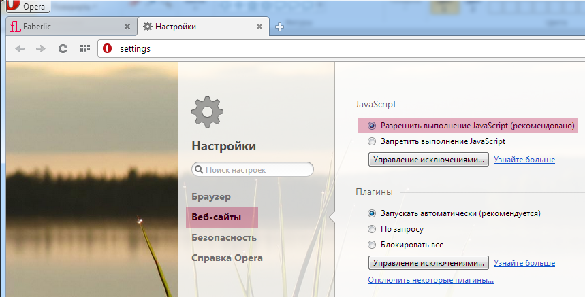Open the Speed Dial grid icon

85,49
